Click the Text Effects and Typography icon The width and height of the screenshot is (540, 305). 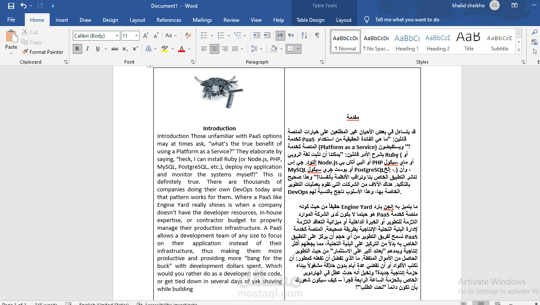[149, 49]
